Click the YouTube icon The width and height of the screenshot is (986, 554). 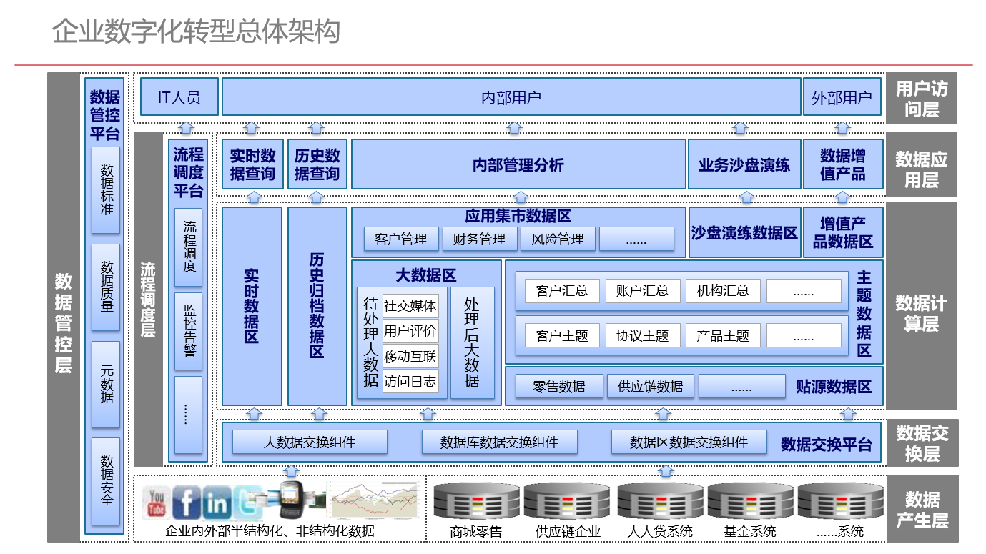pos(157,502)
